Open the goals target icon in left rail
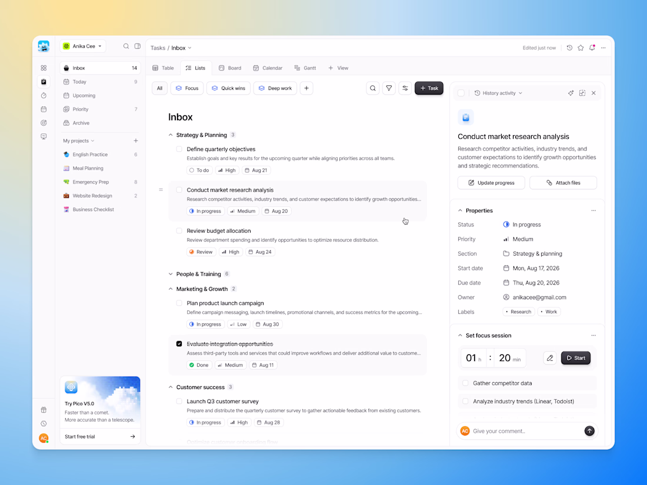Image resolution: width=647 pixels, height=485 pixels. click(x=44, y=123)
